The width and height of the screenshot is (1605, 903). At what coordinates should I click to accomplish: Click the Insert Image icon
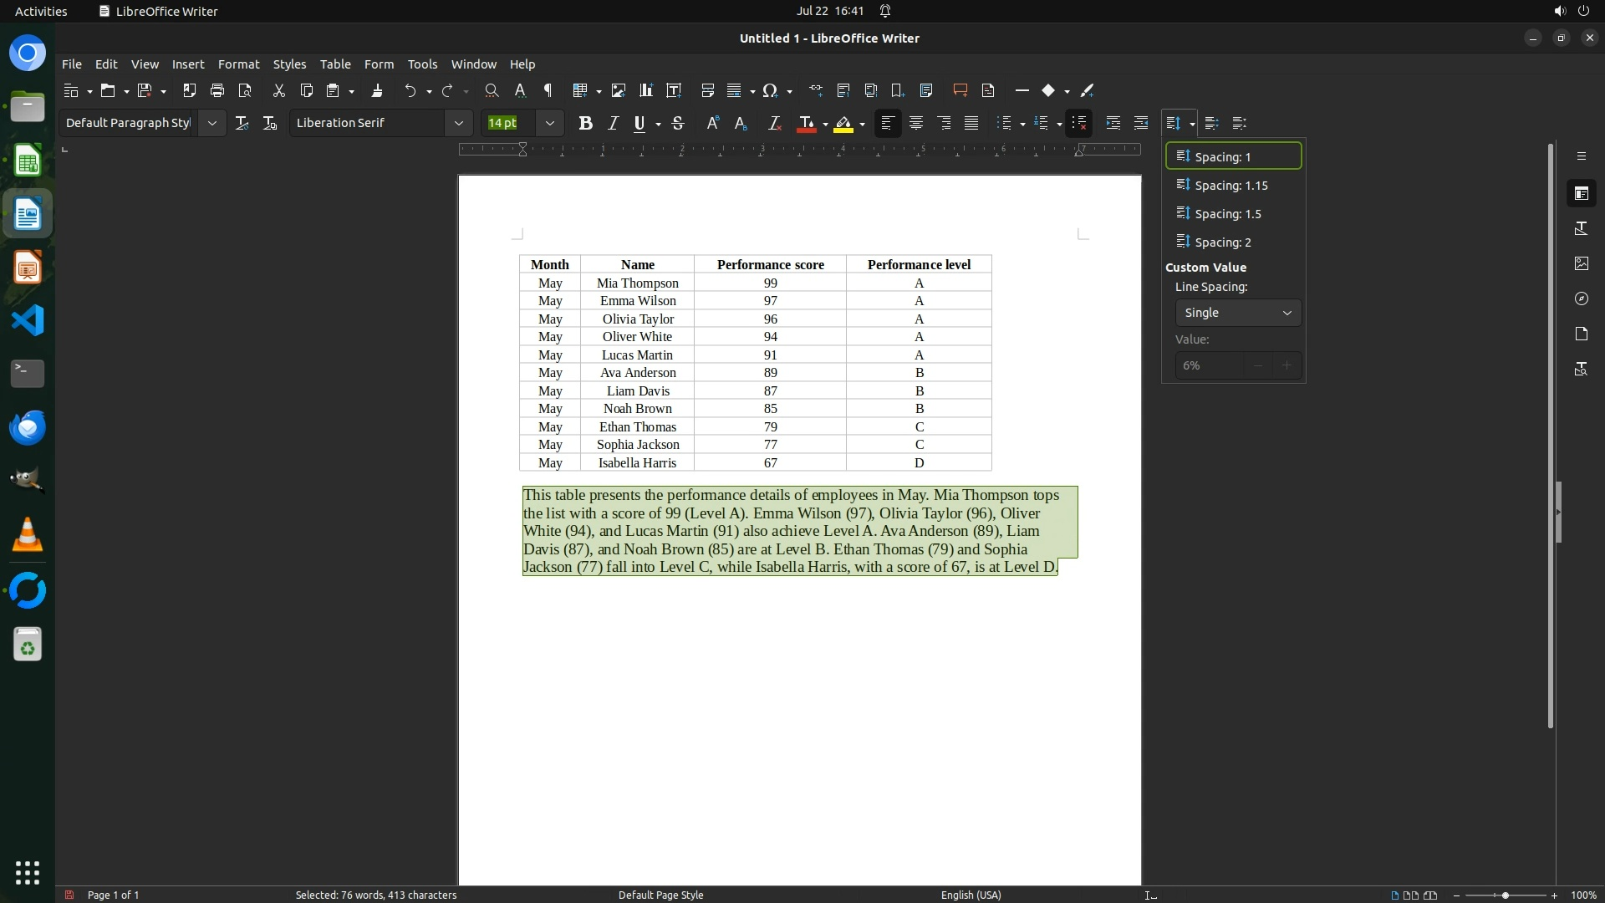(x=619, y=90)
